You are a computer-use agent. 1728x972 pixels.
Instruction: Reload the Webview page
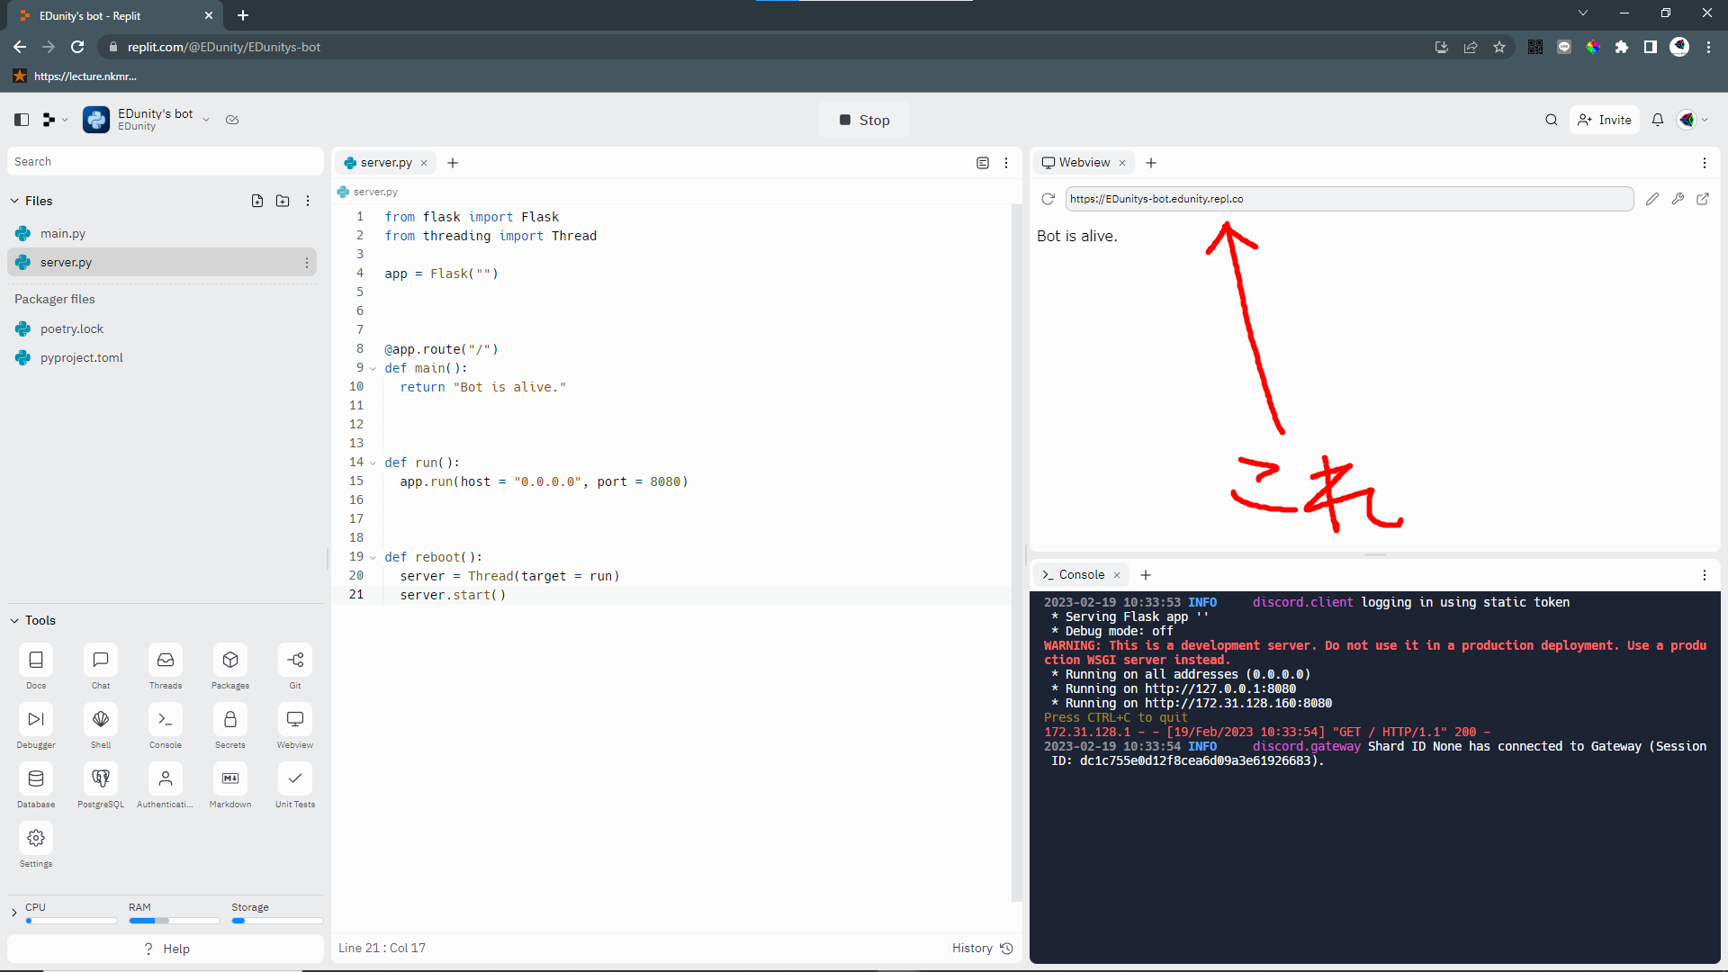pos(1048,199)
